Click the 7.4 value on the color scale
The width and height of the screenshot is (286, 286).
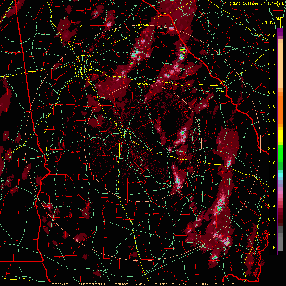[272, 78]
